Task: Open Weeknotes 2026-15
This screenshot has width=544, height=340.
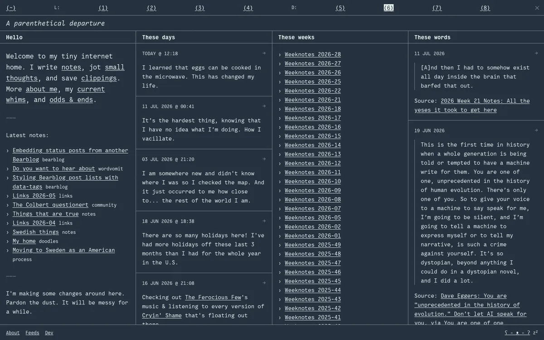Action: [313, 136]
